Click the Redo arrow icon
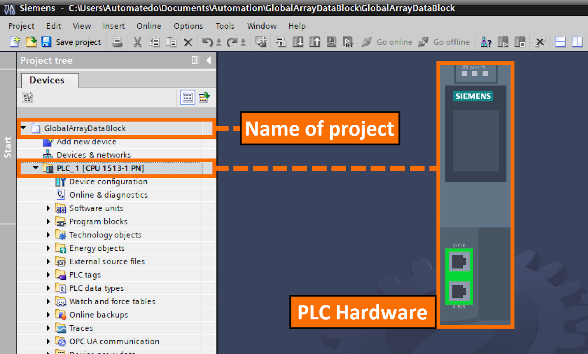 pos(232,42)
